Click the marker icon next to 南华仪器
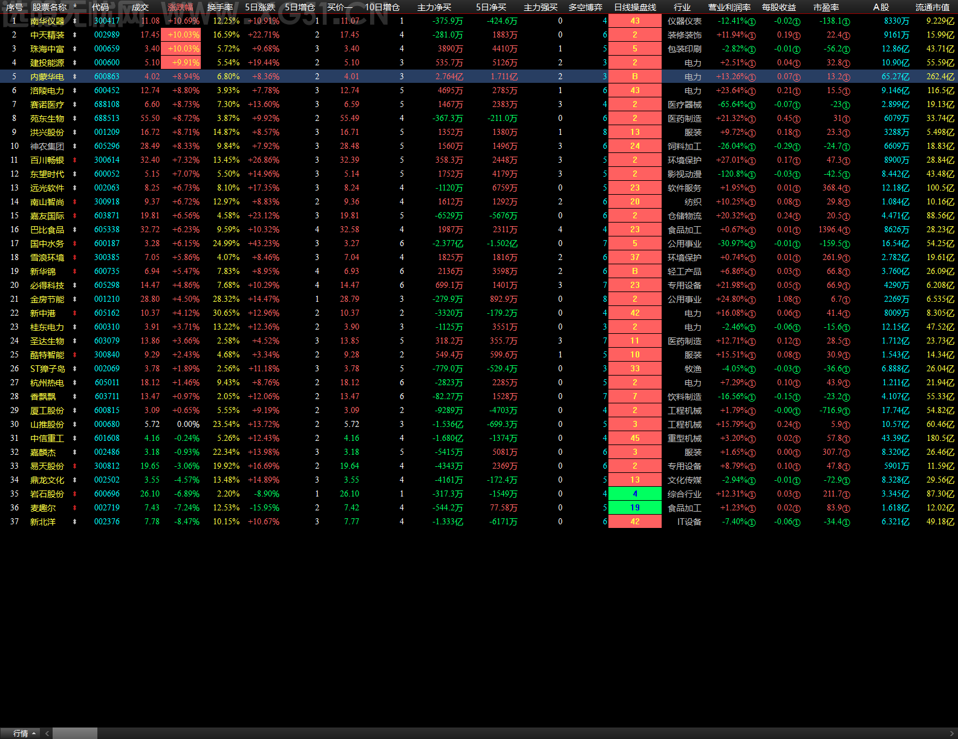Viewport: 958px width, 739px height. tap(75, 21)
